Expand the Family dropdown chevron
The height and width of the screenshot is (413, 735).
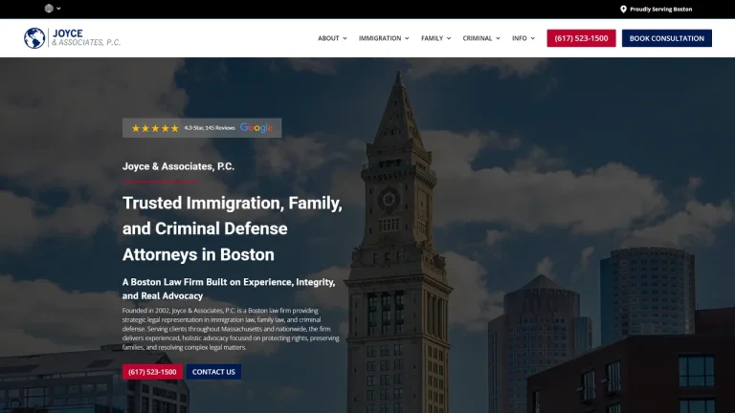(449, 38)
